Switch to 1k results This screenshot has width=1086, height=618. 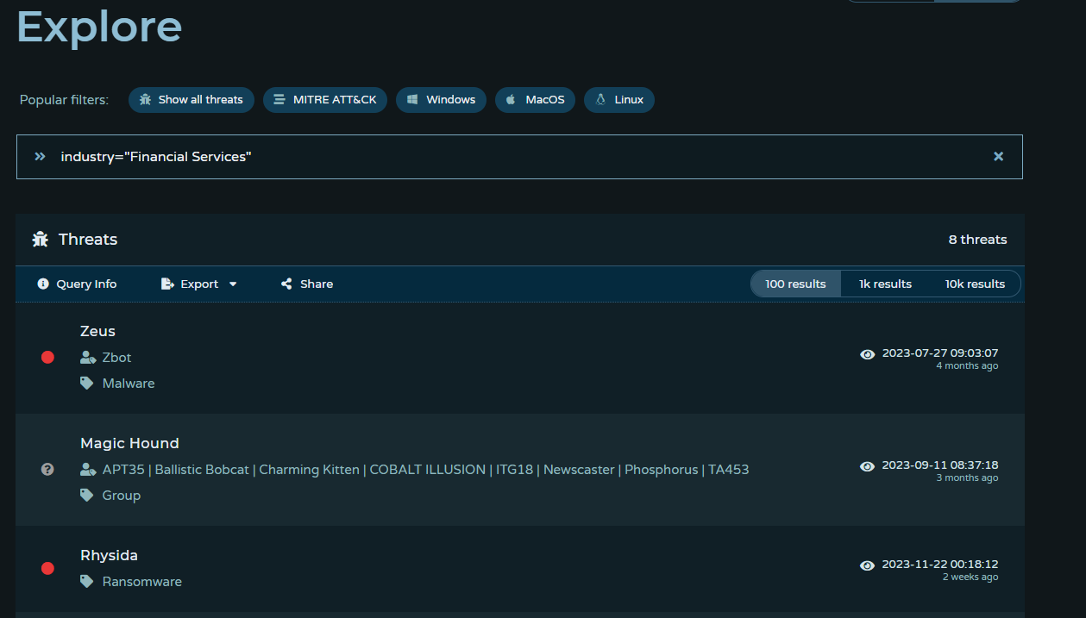click(x=885, y=284)
